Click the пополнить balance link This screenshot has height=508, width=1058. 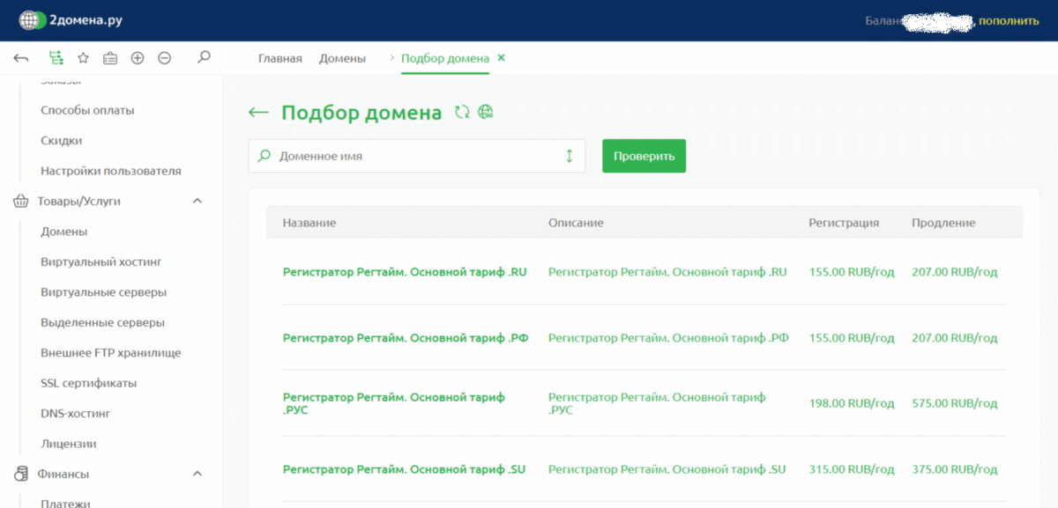coord(1009,20)
